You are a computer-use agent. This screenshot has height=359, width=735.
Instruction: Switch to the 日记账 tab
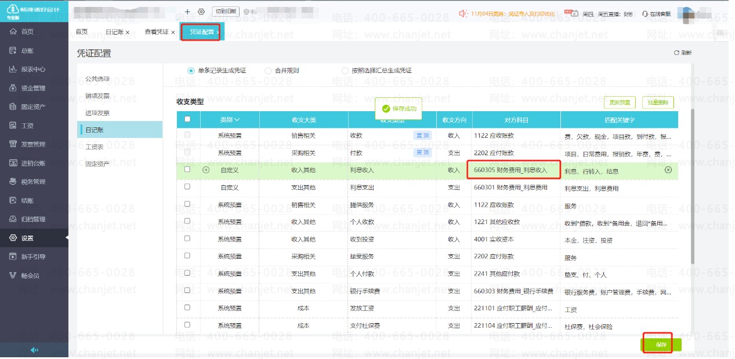(114, 32)
